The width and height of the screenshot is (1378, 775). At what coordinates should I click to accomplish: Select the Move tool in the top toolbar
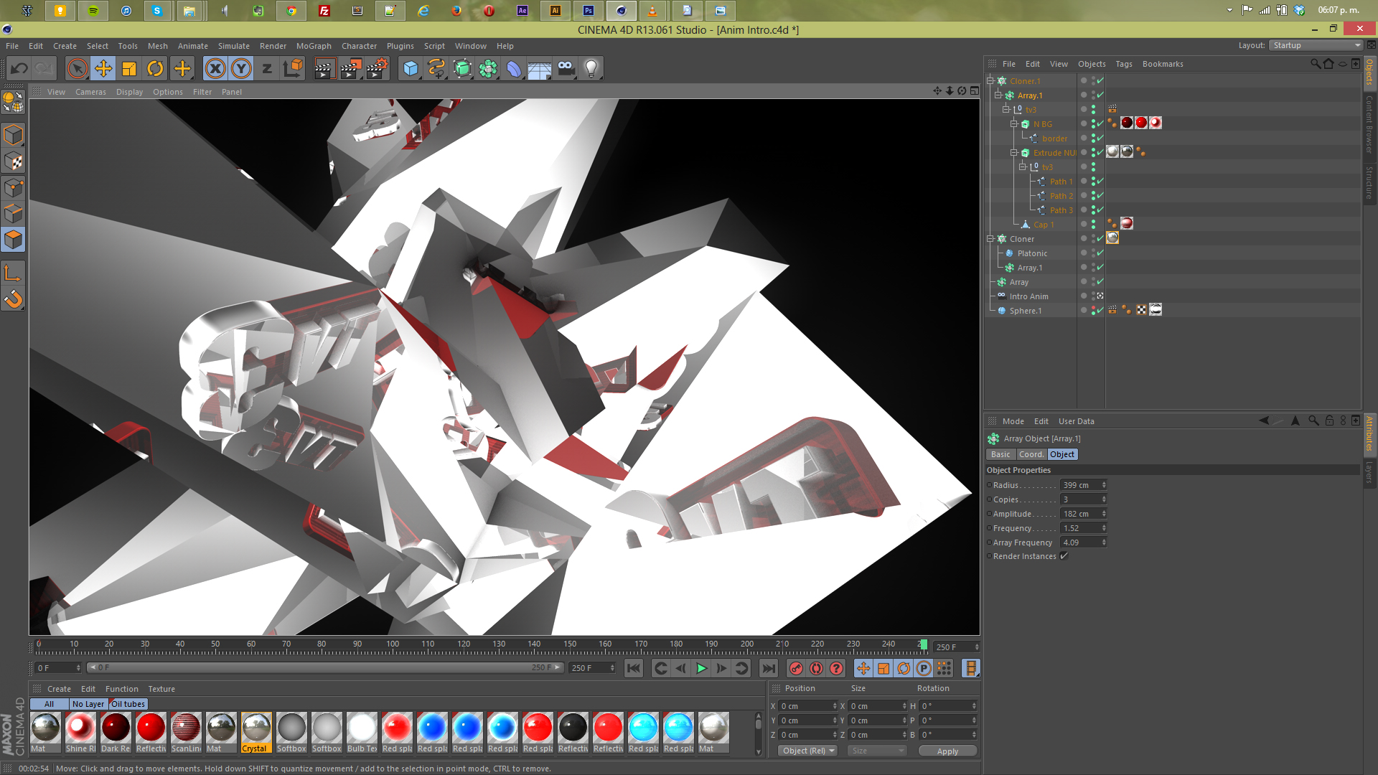pos(103,69)
